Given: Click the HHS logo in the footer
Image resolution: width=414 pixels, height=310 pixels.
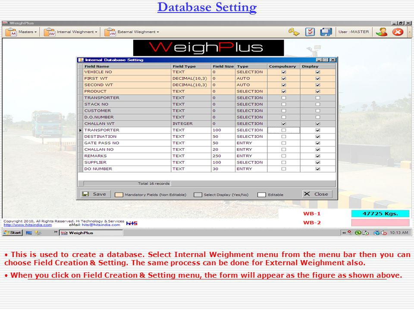Looking at the screenshot, I should point(132,223).
